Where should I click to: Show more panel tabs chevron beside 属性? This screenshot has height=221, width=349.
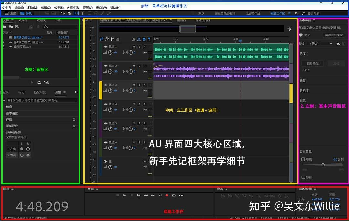tap(76, 92)
